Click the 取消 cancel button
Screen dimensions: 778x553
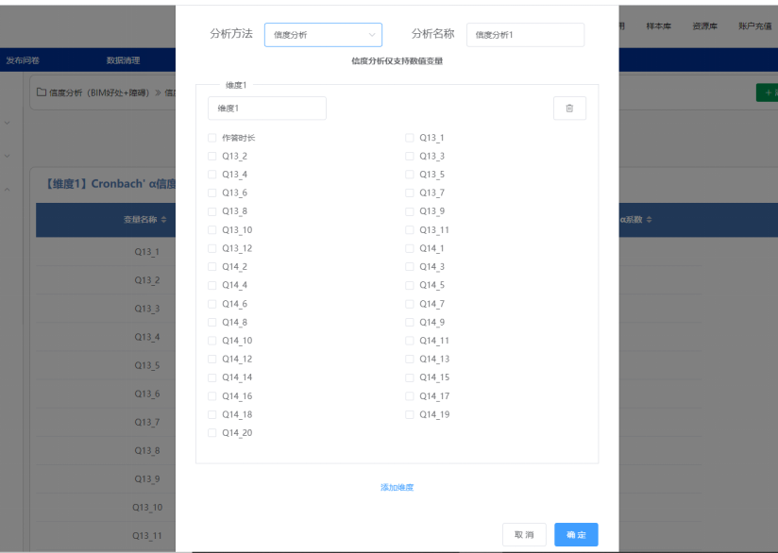pos(524,534)
